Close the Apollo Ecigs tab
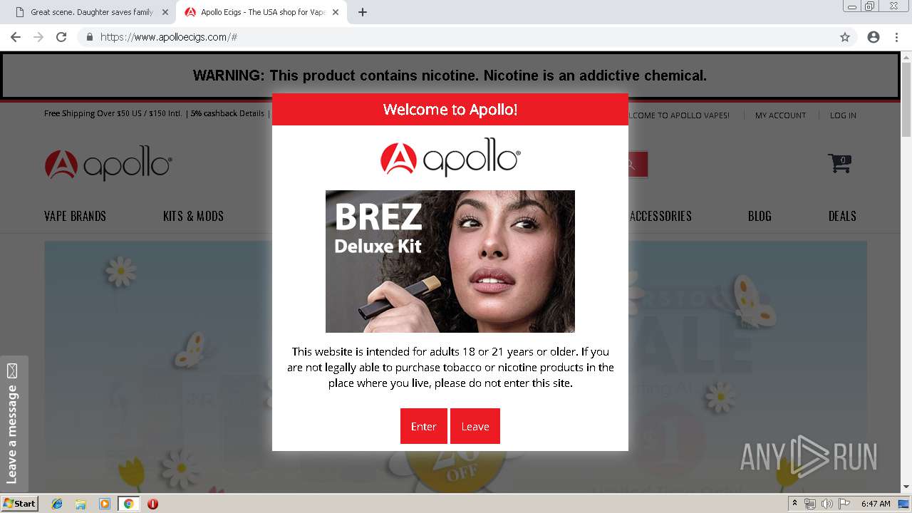 (x=336, y=12)
